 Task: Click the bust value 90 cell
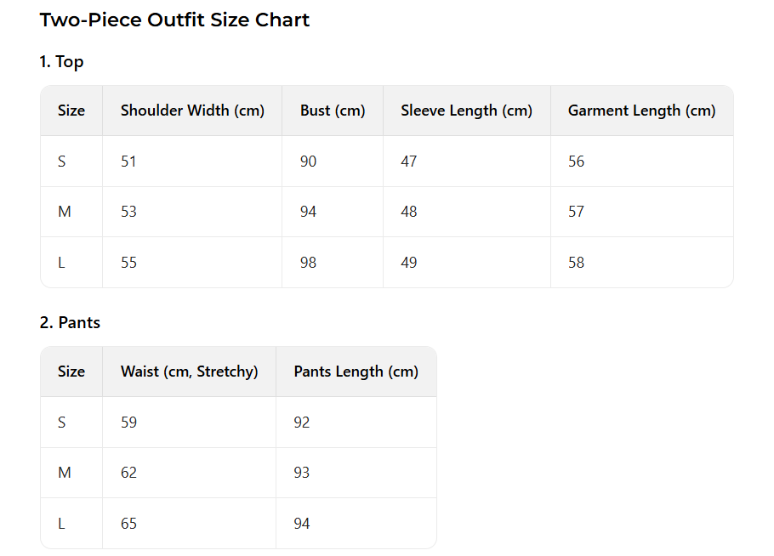[x=308, y=162]
